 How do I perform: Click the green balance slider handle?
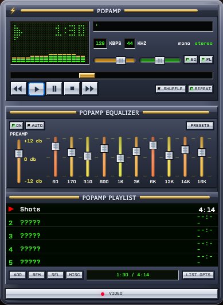pyautogui.click(x=160, y=60)
